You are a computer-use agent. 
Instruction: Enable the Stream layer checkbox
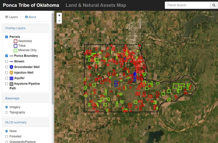point(7,61)
